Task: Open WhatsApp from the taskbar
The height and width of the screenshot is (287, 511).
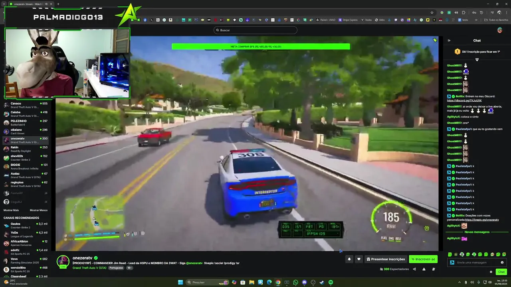Action: click(295, 282)
